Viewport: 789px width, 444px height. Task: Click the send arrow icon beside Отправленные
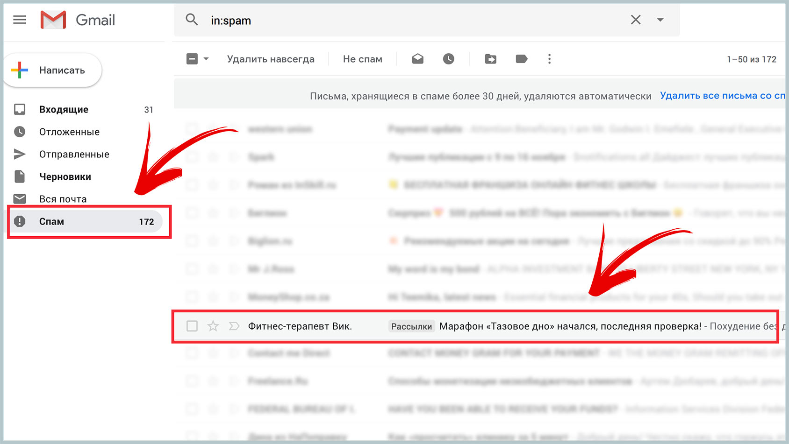point(20,154)
